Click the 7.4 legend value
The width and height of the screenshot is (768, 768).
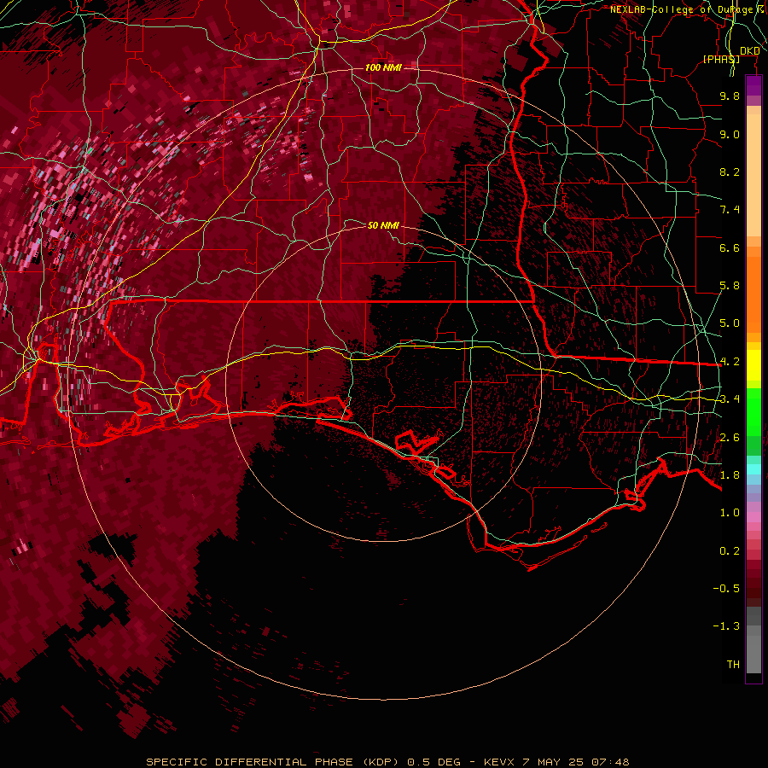point(730,210)
